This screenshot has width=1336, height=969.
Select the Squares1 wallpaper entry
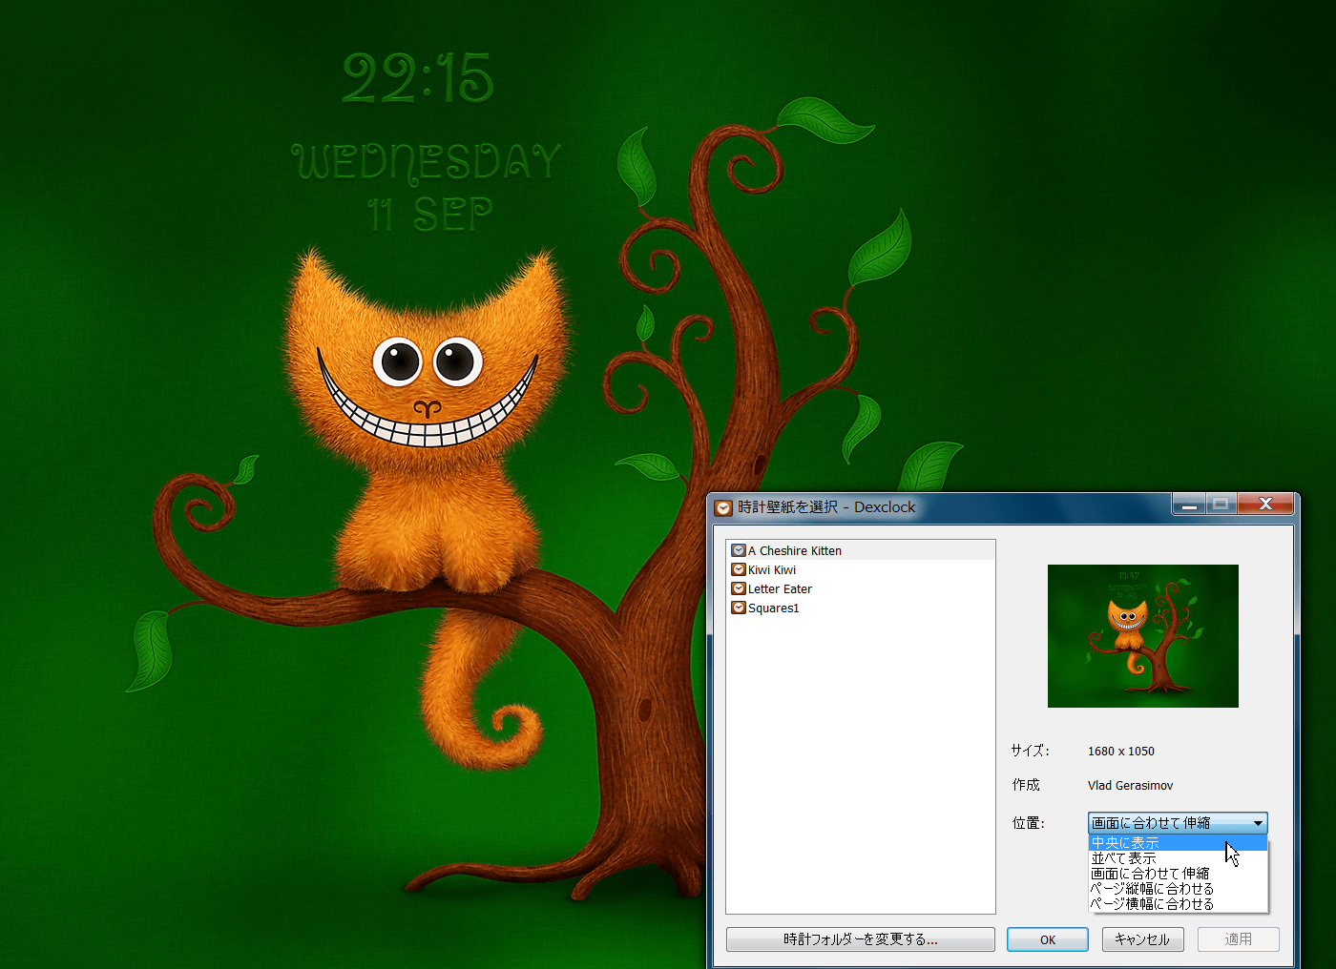coord(861,608)
